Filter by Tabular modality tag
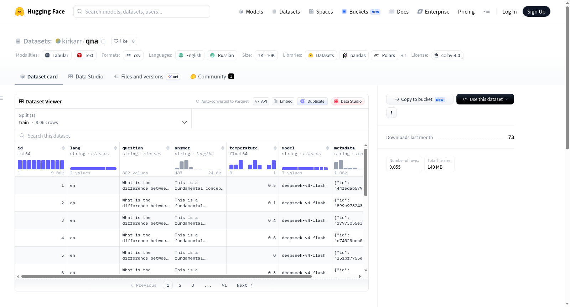This screenshot has width=570, height=307. click(x=57, y=55)
